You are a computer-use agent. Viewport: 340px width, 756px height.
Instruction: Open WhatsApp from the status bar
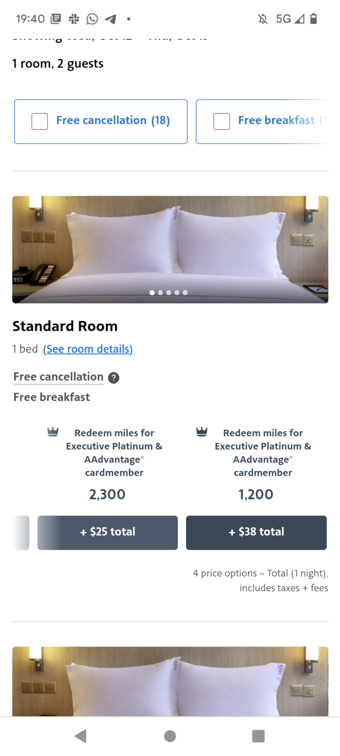pos(92,19)
